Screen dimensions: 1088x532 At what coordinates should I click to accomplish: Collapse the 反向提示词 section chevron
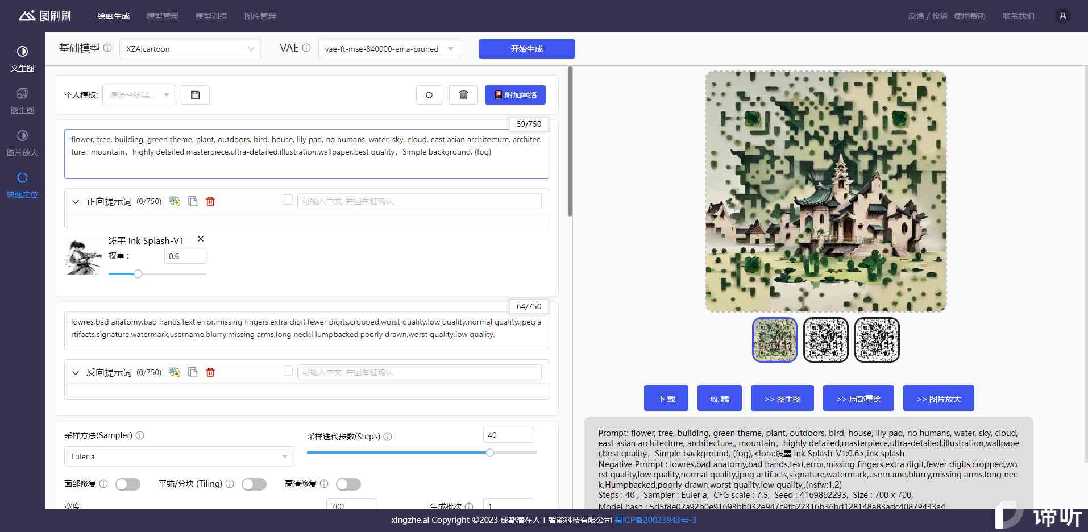tap(76, 373)
